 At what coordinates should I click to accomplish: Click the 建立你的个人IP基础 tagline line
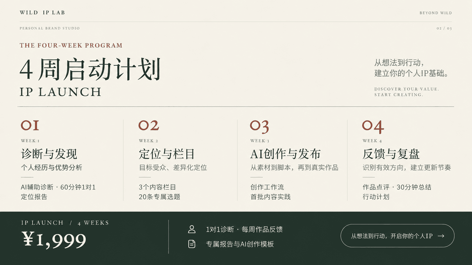(411, 73)
